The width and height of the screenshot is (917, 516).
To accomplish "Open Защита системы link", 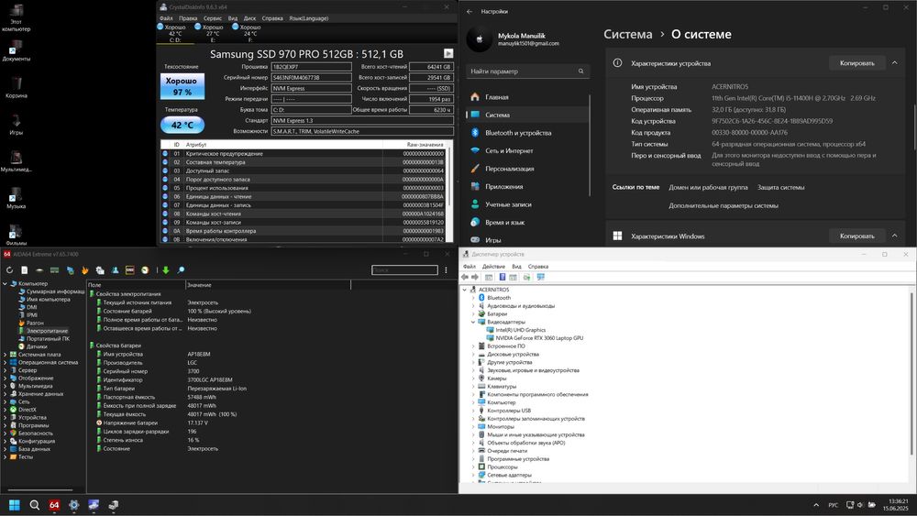I will point(780,188).
